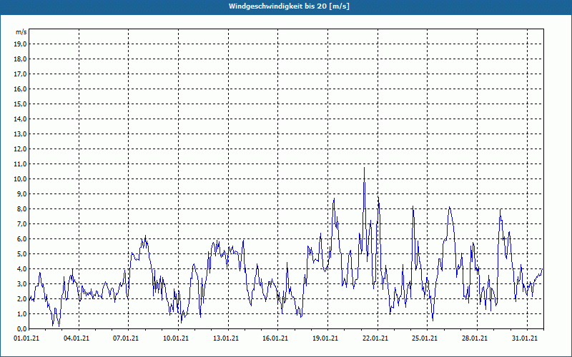Select the 8,0 axis value
This screenshot has height=357, width=572.
21,208
